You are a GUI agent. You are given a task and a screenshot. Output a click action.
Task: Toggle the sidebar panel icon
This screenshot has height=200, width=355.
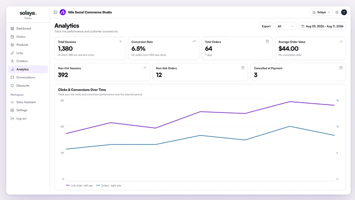coord(55,12)
